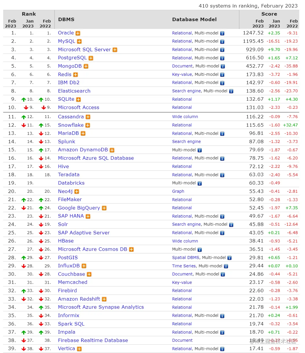This screenshot has height=353, width=305.
Task: Click the orange plus icon next to Google BigQuery
Action: [x=104, y=208]
